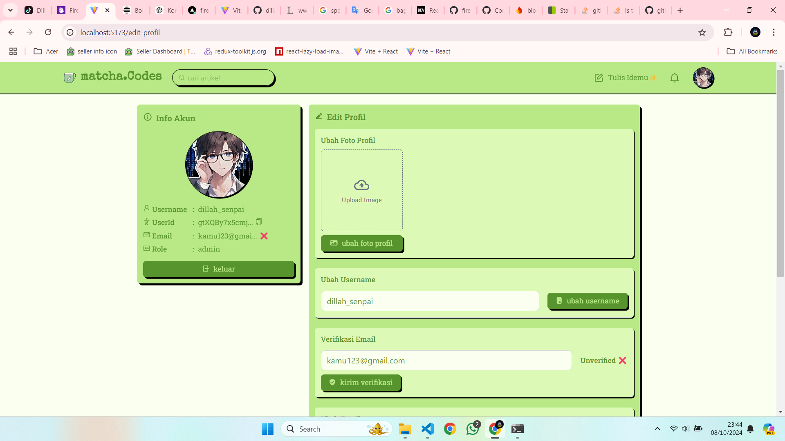Click the copy icon next to UserId
The image size is (785, 441).
point(259,222)
